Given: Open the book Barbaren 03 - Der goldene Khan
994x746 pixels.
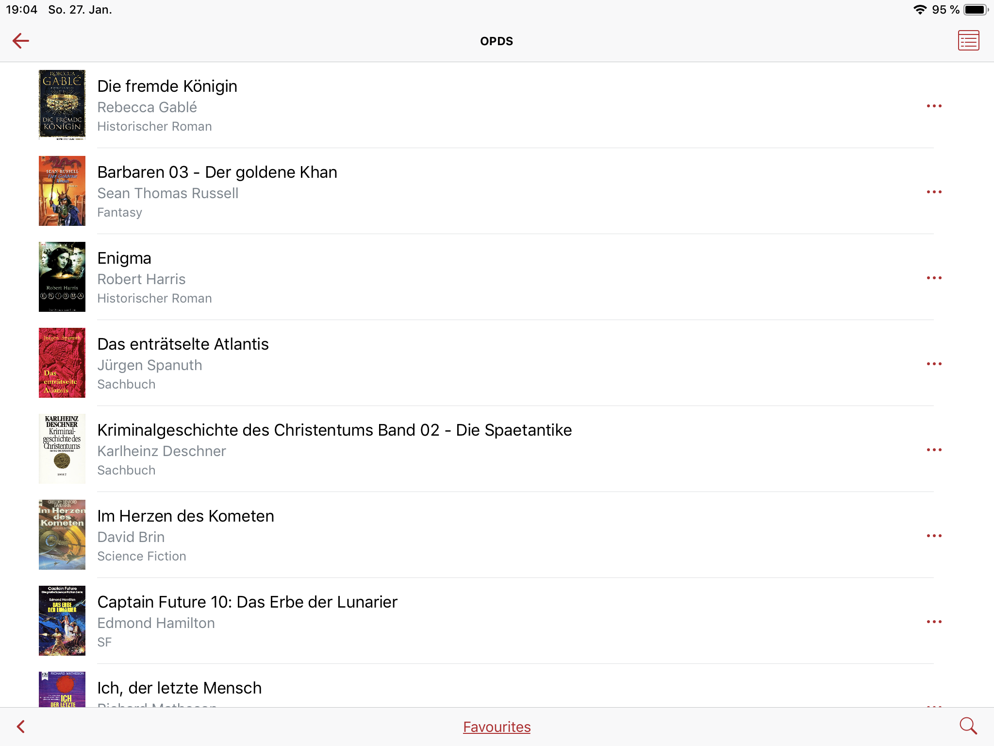Looking at the screenshot, I should tap(217, 172).
